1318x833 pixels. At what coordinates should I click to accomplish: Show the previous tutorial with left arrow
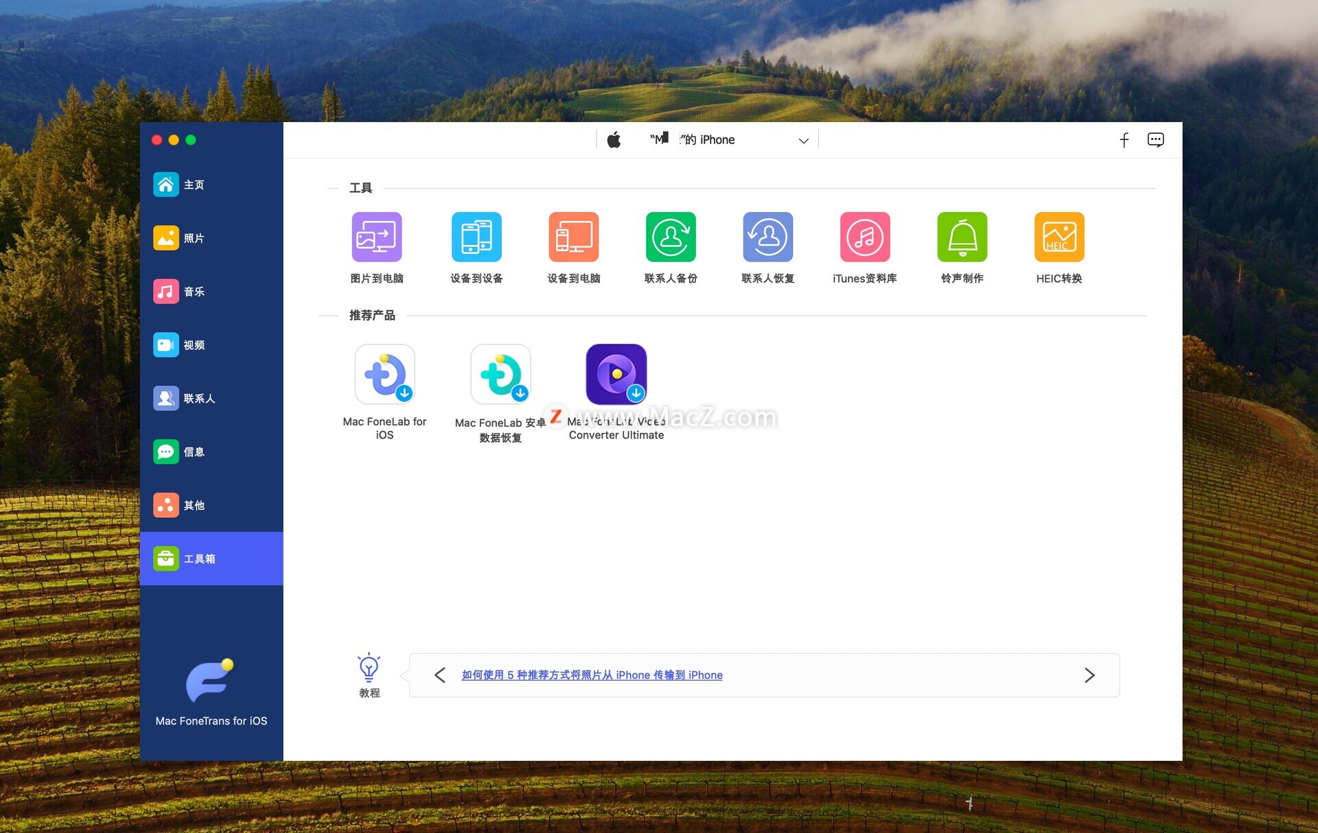pyautogui.click(x=440, y=675)
